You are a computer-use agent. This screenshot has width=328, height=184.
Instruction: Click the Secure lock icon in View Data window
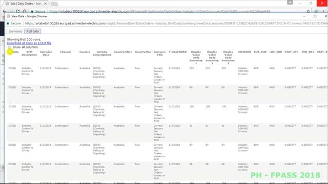tap(8, 24)
